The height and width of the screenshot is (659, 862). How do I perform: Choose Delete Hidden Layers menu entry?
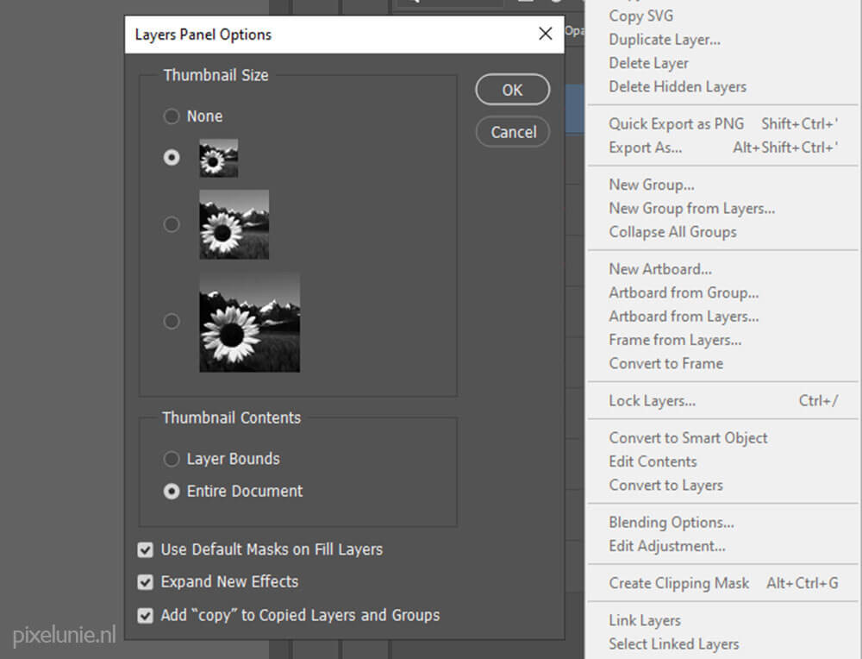678,87
